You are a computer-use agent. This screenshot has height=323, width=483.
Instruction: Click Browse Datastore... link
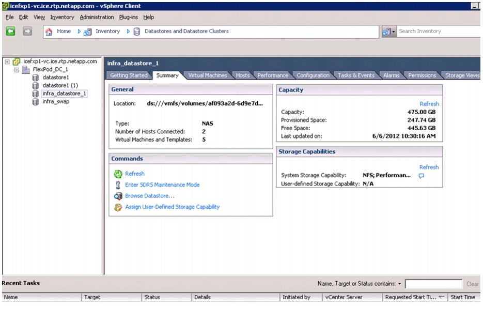150,196
